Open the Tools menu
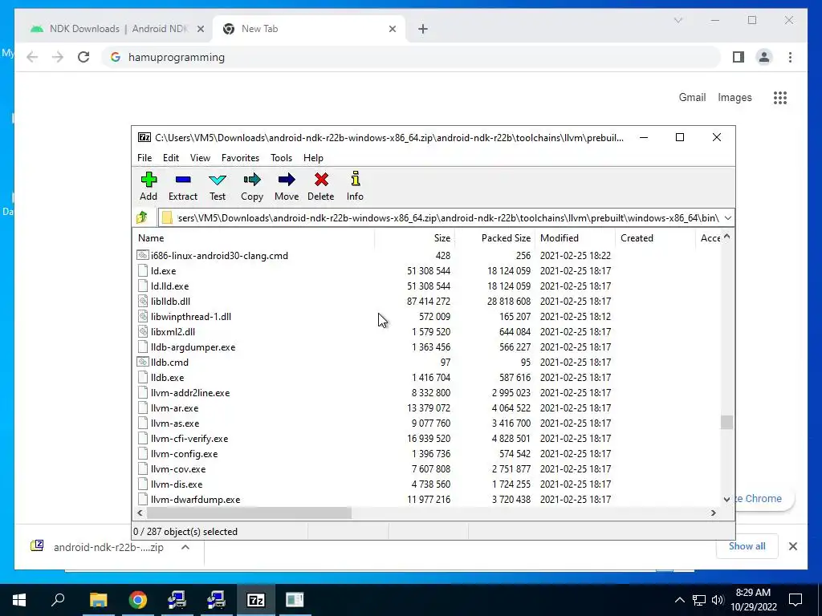The image size is (822, 616). (281, 158)
